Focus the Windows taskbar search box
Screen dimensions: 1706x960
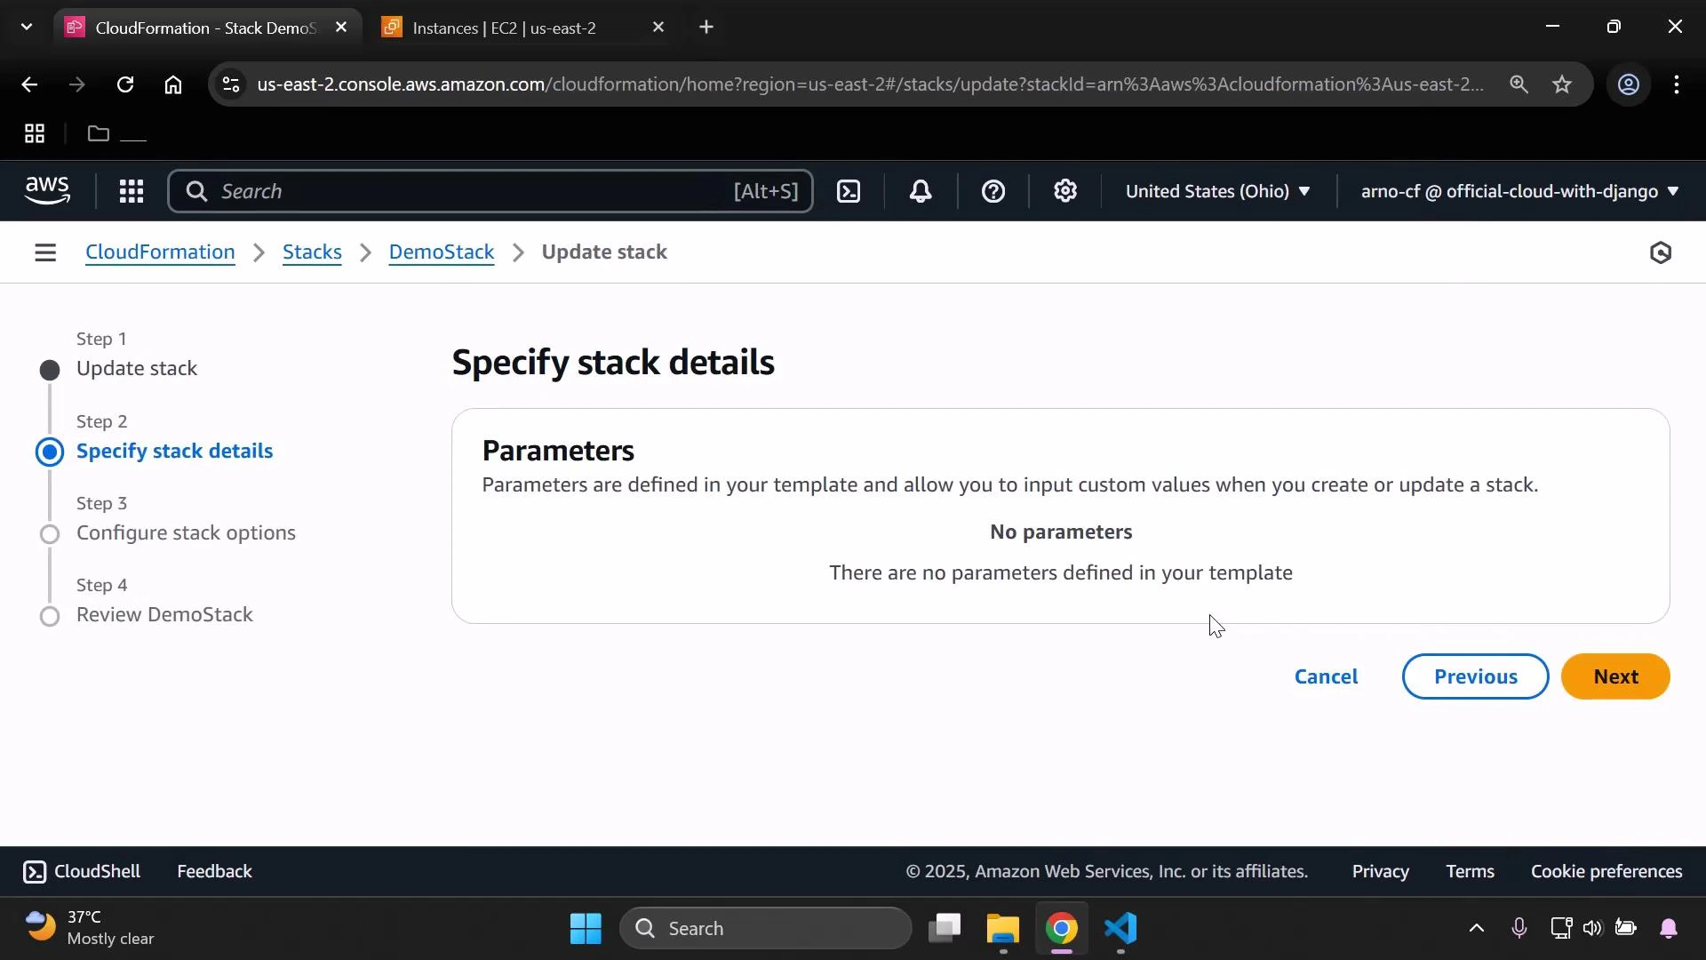pos(766,929)
